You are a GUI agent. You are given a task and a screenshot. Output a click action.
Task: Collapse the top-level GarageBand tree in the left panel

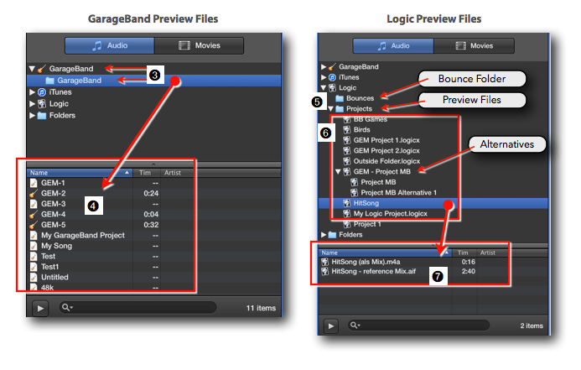(x=32, y=68)
